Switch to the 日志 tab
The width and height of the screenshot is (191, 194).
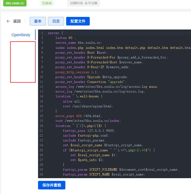point(56,21)
